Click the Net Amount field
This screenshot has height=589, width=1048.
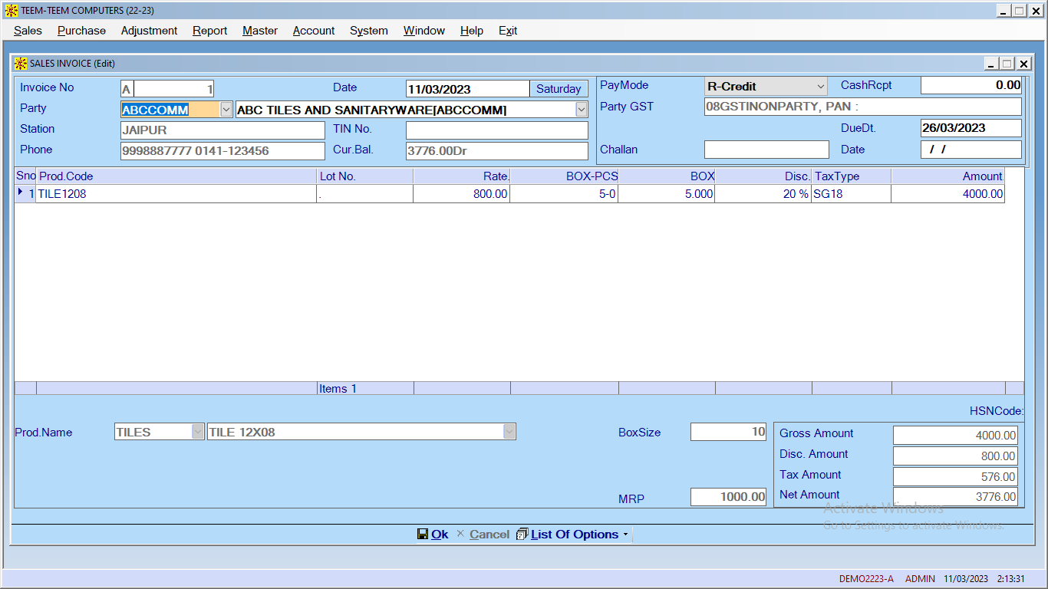(x=955, y=497)
